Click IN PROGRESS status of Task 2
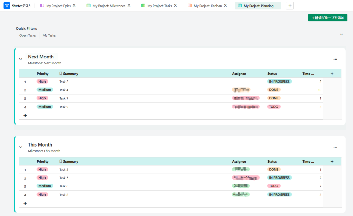Viewport: 353px width, 216px height. (279, 82)
